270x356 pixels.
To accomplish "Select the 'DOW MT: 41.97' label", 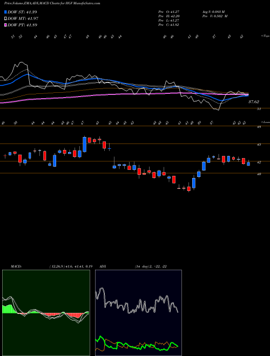I will (x=23, y=19).
